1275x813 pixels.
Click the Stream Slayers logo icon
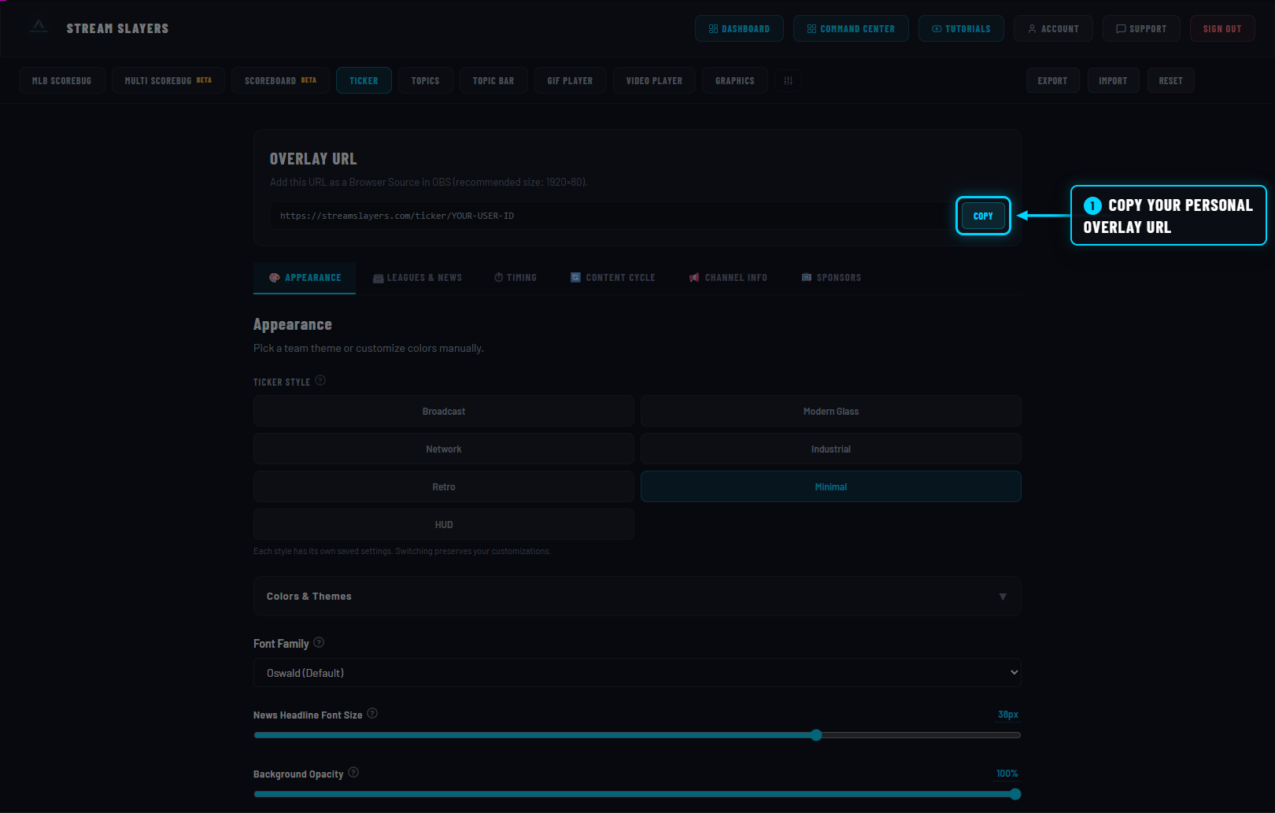[39, 28]
